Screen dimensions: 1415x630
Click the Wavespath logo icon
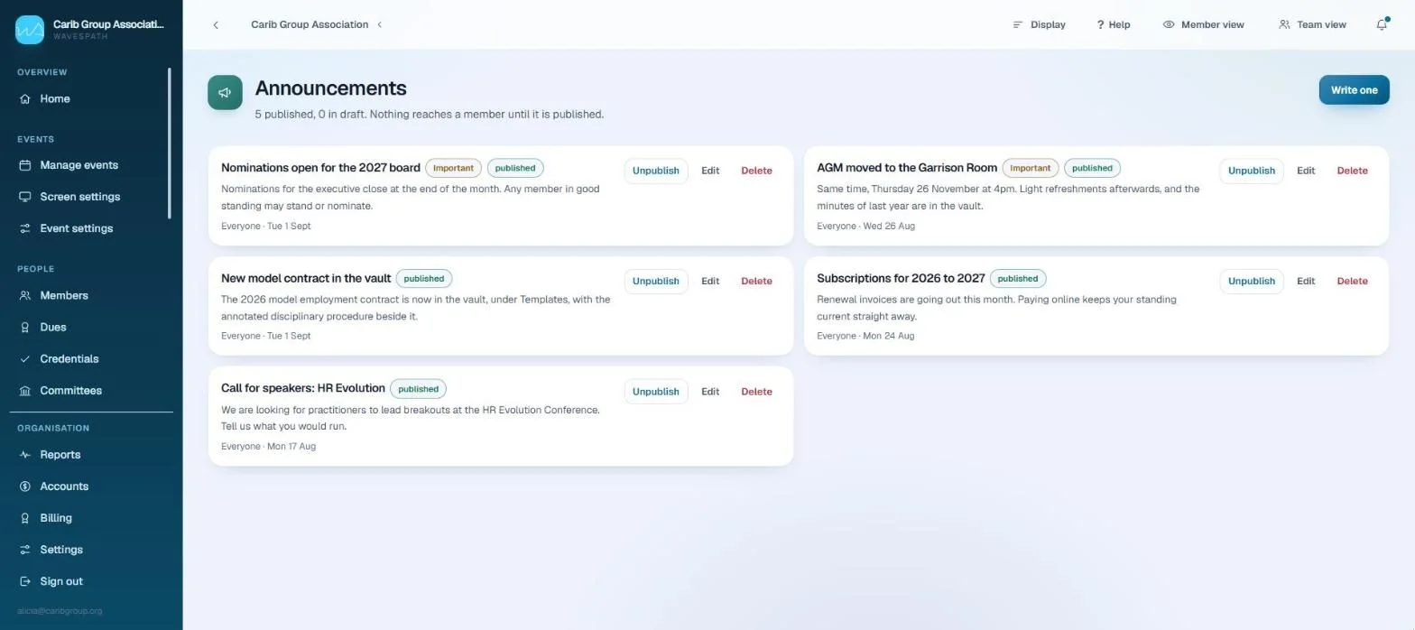pyautogui.click(x=30, y=30)
